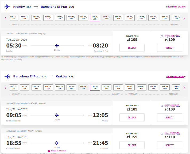Screen dimensions: 190x154
Task: Select Discount Club price for 05:30 flight
Action: tap(169, 48)
